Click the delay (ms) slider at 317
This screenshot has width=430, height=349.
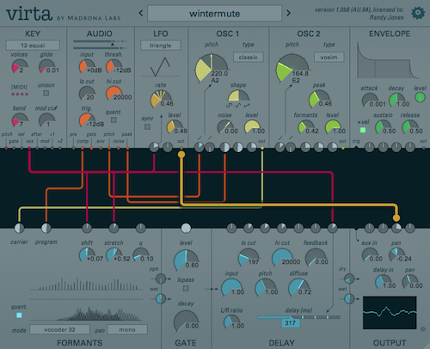point(291,322)
